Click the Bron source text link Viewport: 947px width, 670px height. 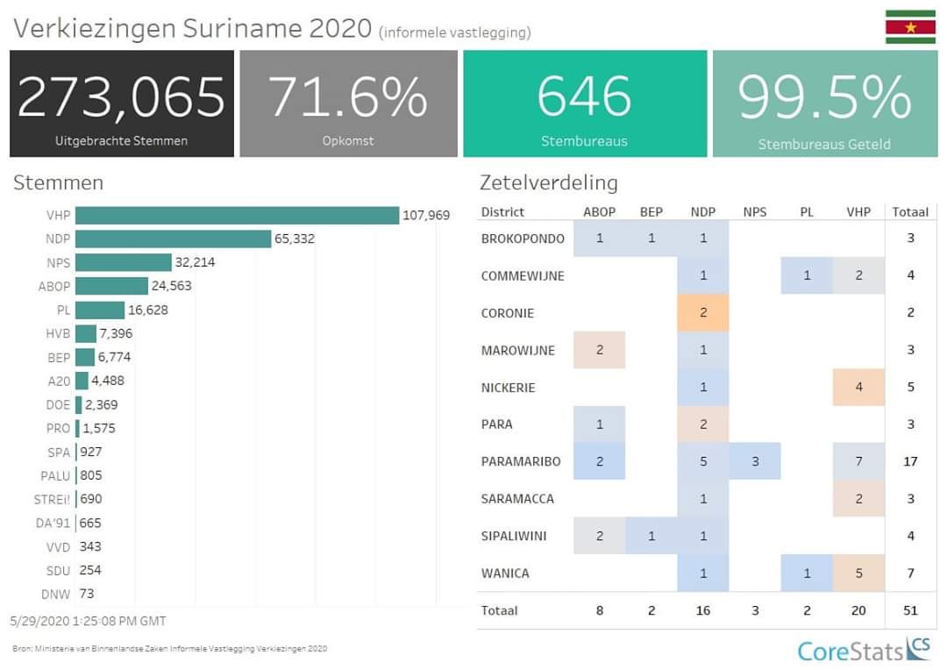170,649
